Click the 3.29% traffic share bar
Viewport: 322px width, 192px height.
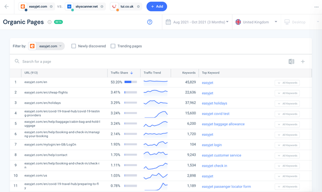(131, 103)
